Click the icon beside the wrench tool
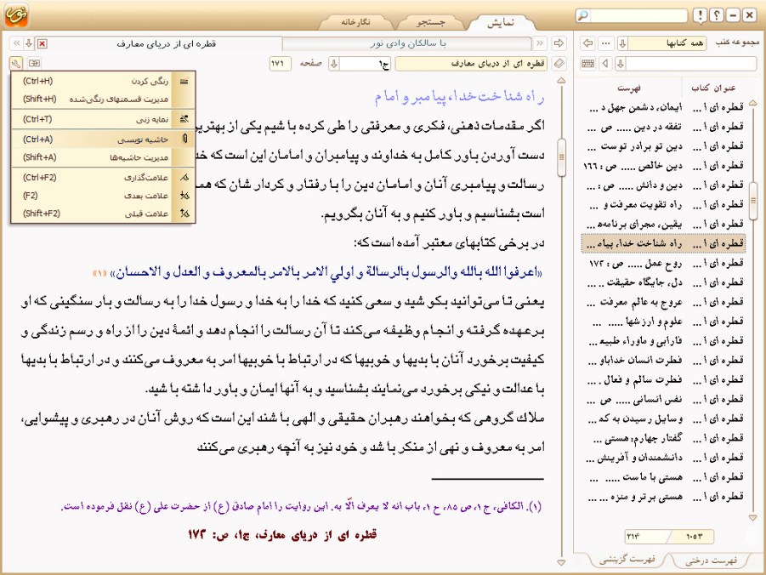Screen dimensions: 766x575 point(34,63)
